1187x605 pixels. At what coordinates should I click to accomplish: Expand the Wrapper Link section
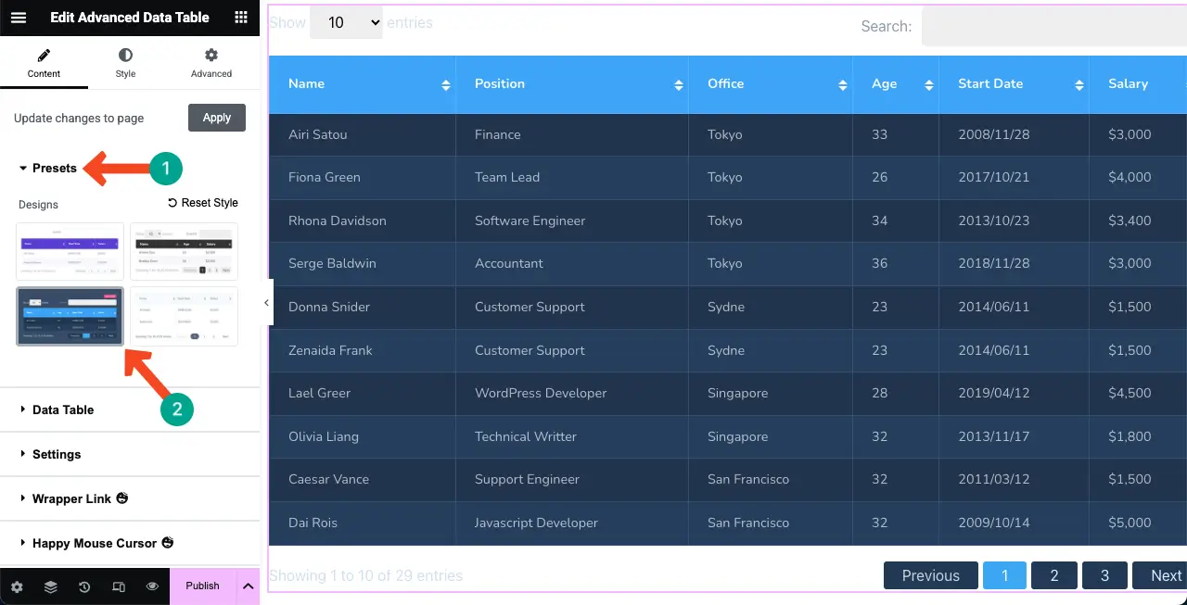(x=130, y=498)
